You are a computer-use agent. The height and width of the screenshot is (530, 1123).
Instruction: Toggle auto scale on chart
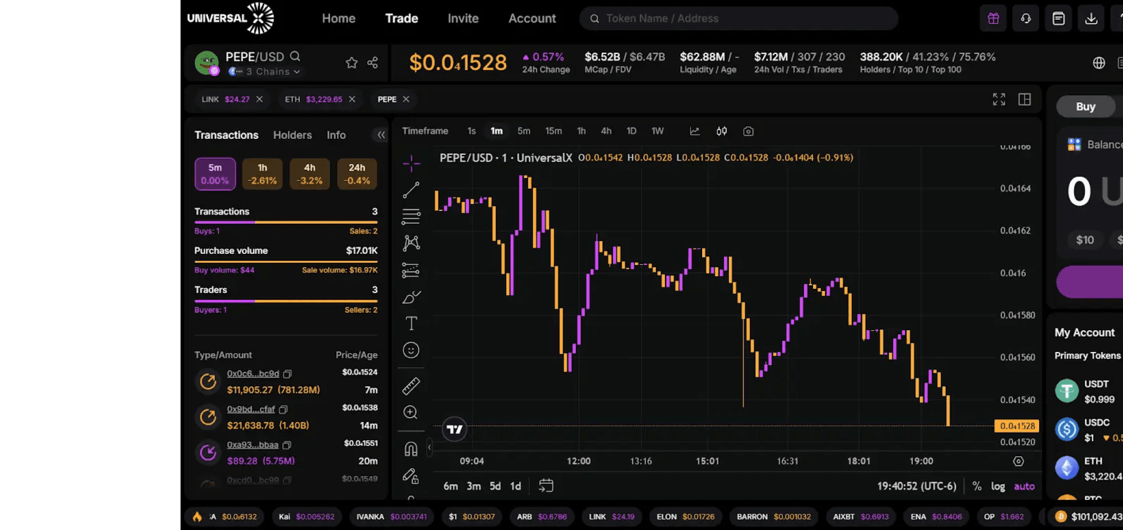(1024, 486)
